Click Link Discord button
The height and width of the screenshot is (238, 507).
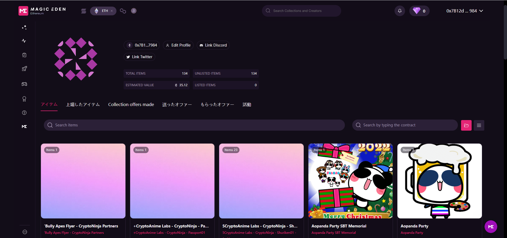tap(213, 45)
